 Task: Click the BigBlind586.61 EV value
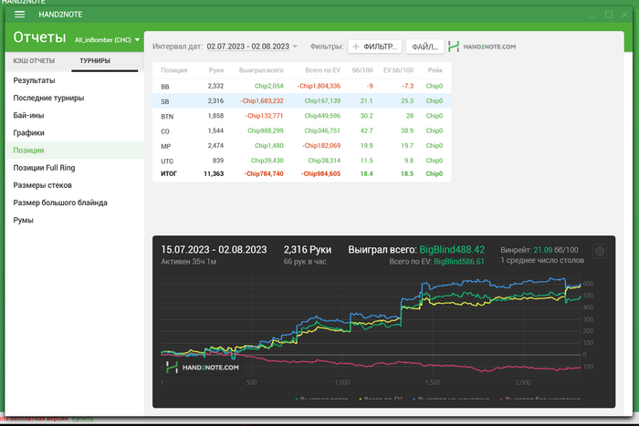click(x=459, y=262)
